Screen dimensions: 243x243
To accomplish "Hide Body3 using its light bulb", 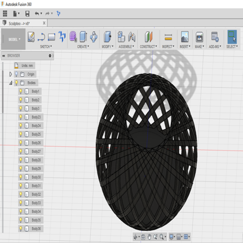I will 21,108.
